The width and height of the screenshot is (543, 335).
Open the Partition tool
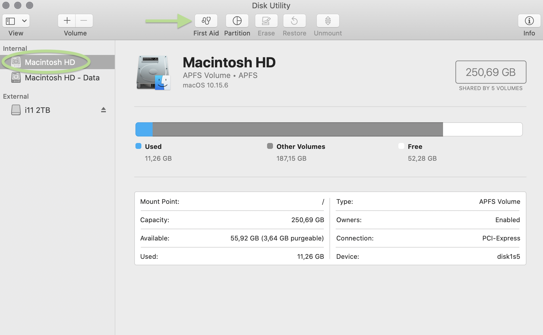point(237,21)
